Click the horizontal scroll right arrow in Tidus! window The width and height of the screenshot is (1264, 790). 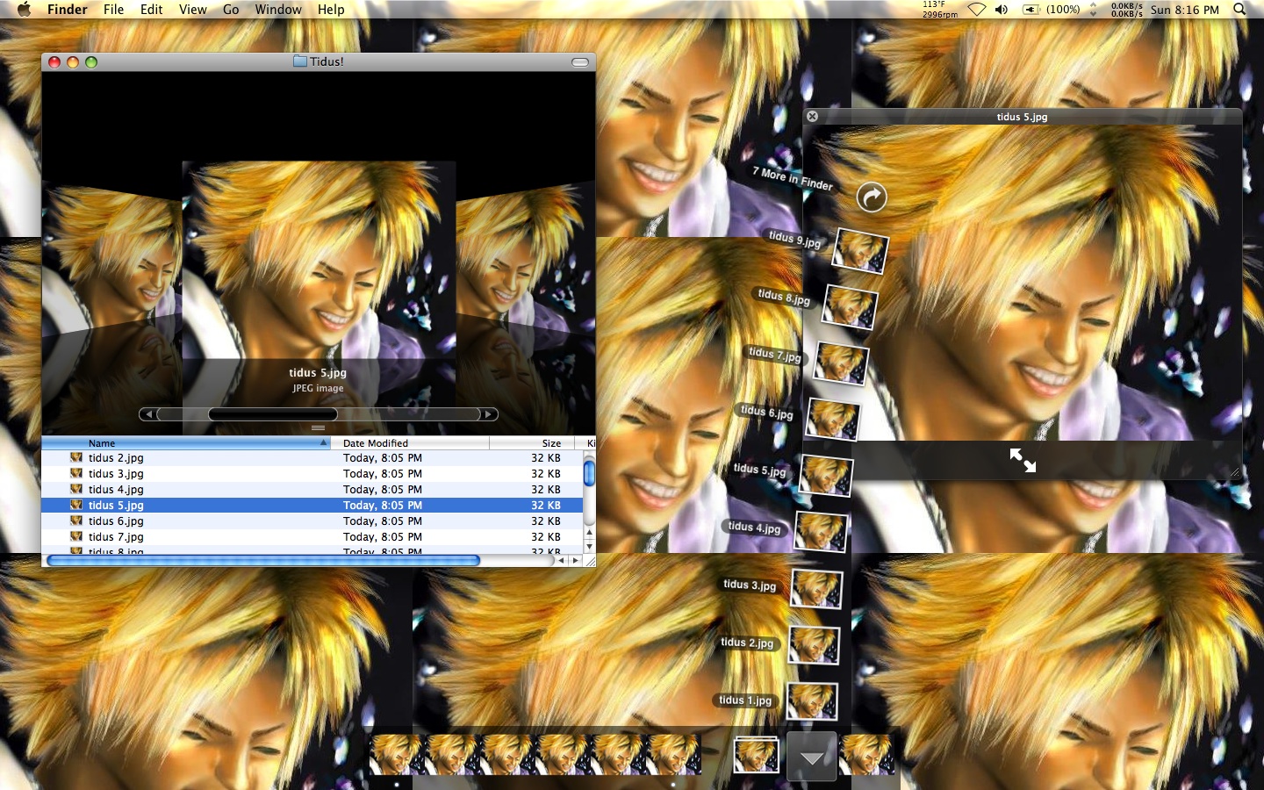coord(576,560)
